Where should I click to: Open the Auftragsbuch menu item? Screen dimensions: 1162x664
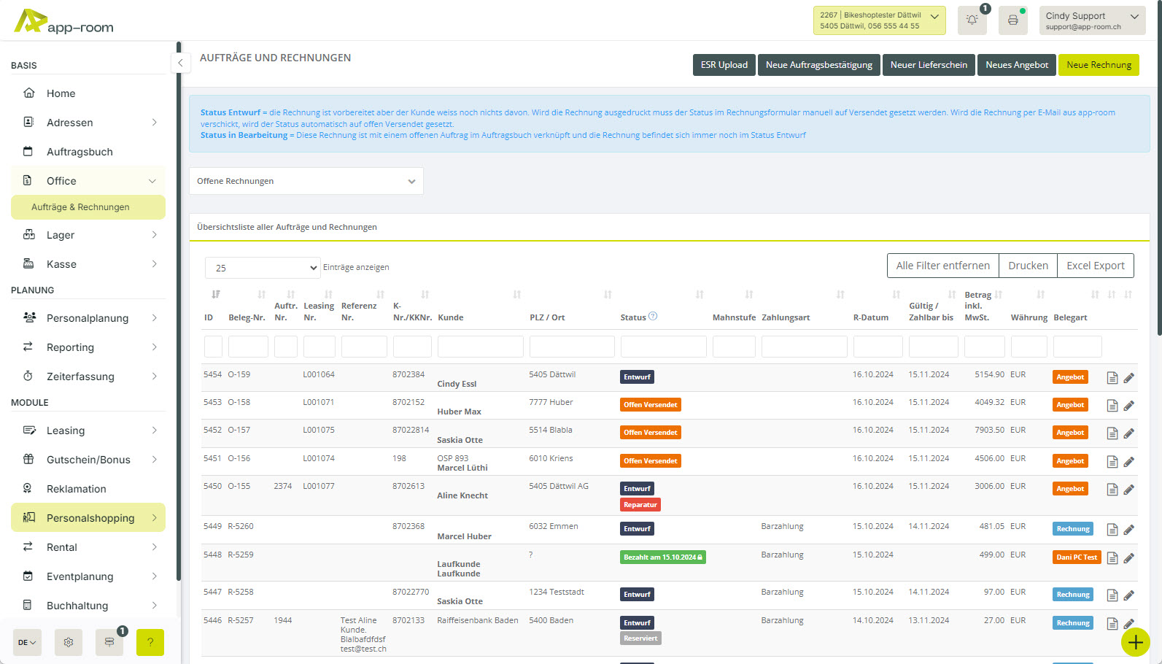[80, 152]
